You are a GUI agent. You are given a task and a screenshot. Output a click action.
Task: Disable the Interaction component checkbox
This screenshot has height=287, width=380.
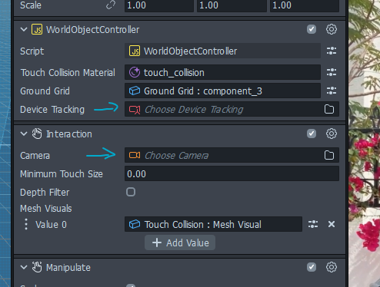(x=312, y=134)
